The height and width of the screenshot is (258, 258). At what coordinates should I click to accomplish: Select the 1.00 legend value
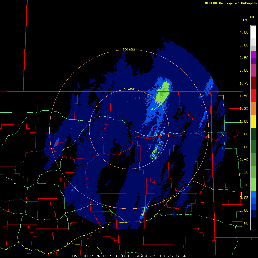(244, 122)
